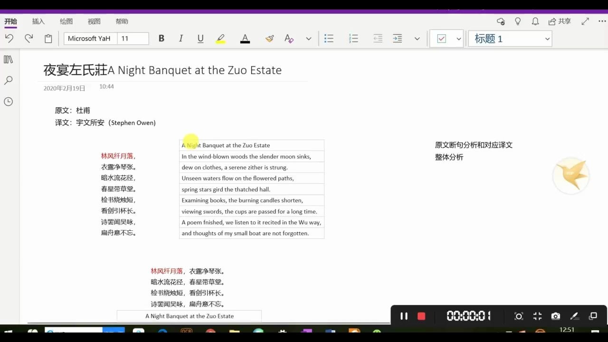This screenshot has width=608, height=342.
Task: Click the translator name Stephen Owen
Action: (x=132, y=123)
